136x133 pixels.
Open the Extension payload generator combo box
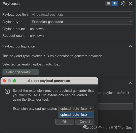[76, 109]
